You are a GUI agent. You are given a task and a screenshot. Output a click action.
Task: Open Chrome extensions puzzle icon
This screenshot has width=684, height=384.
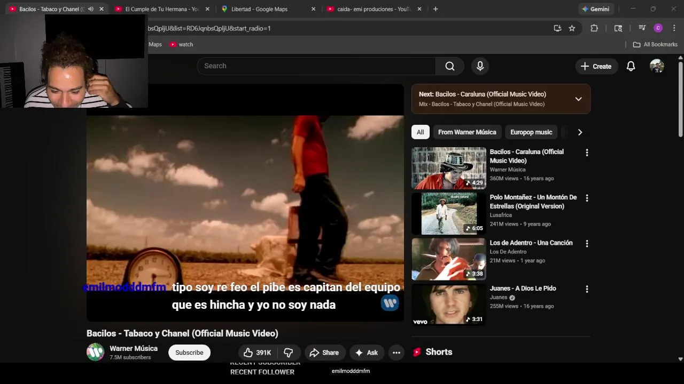tap(594, 28)
